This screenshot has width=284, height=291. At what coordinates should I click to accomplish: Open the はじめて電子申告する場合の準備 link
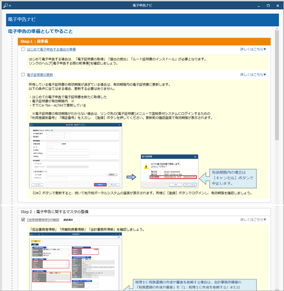tap(51, 49)
